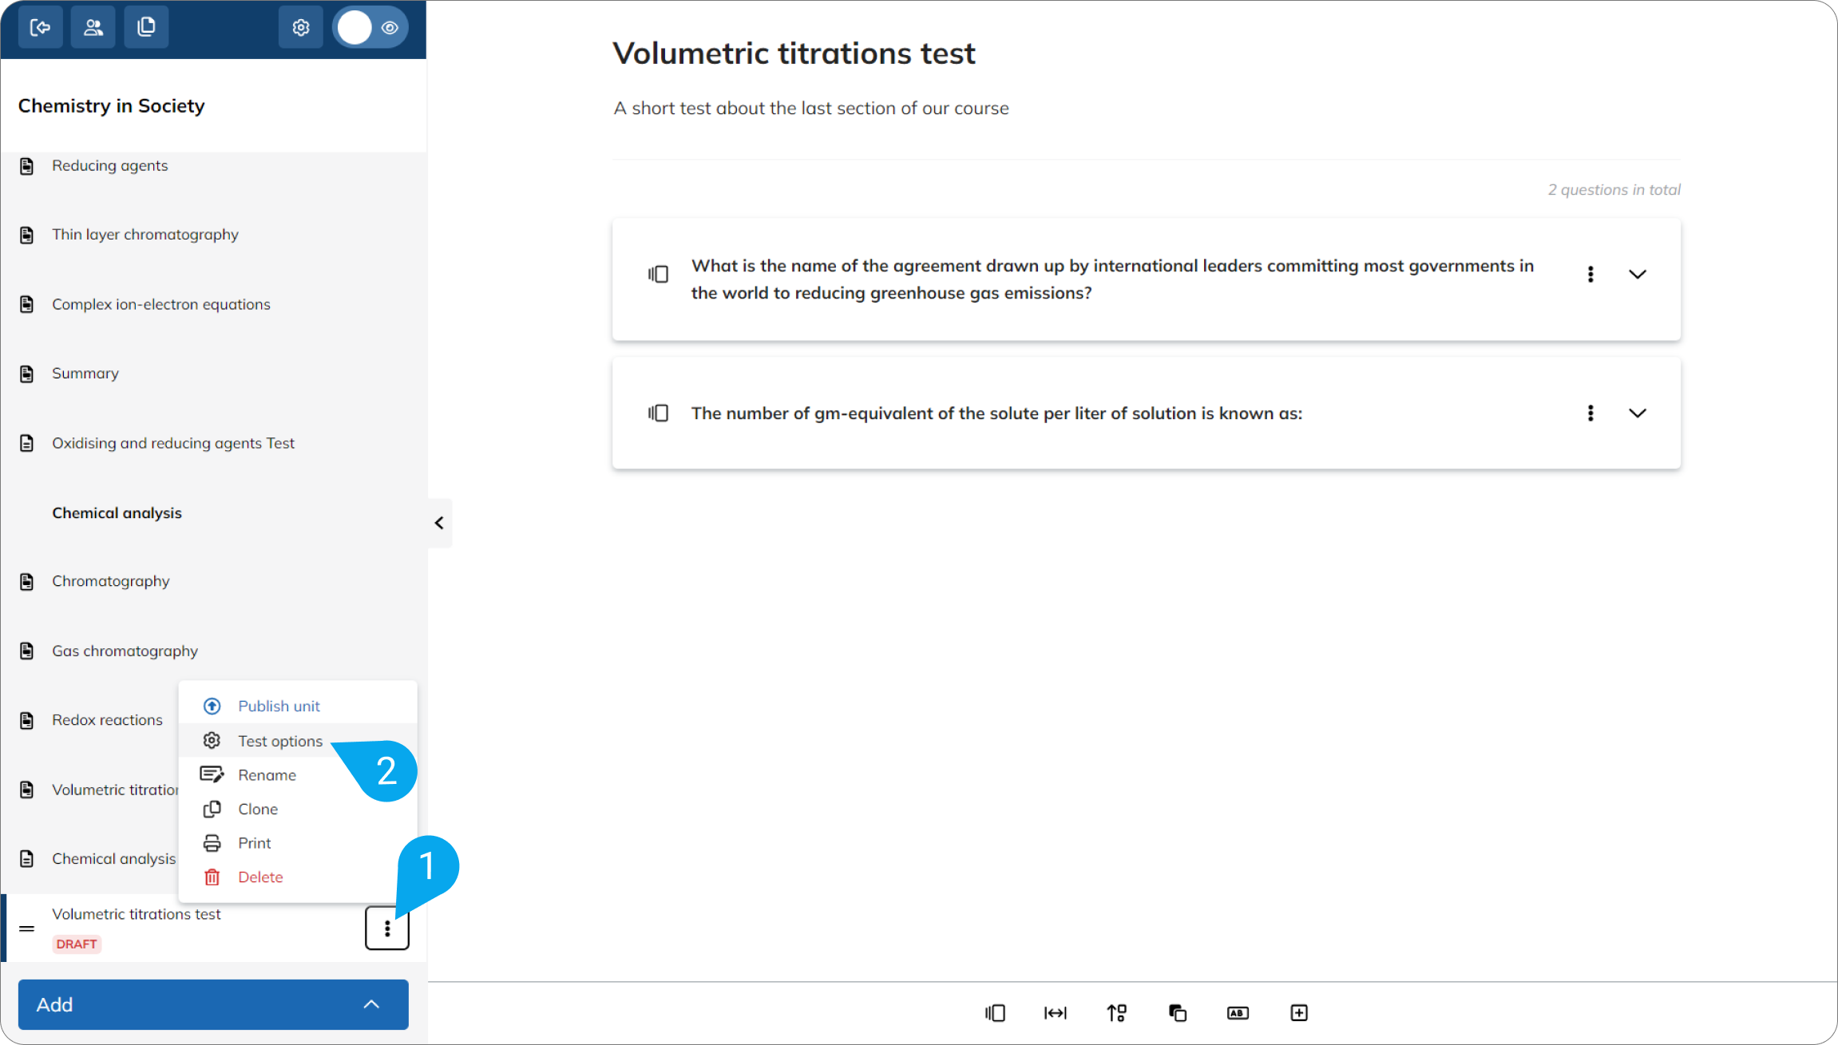Click the ordering question icon in bottom toolbar

pos(1116,1013)
